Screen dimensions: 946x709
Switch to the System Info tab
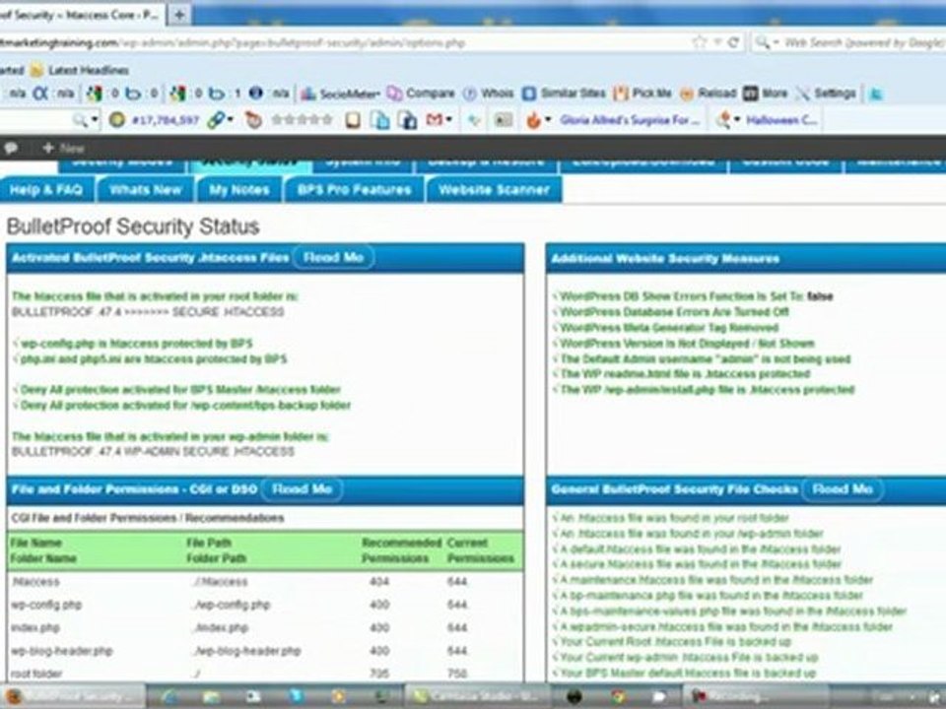point(363,164)
